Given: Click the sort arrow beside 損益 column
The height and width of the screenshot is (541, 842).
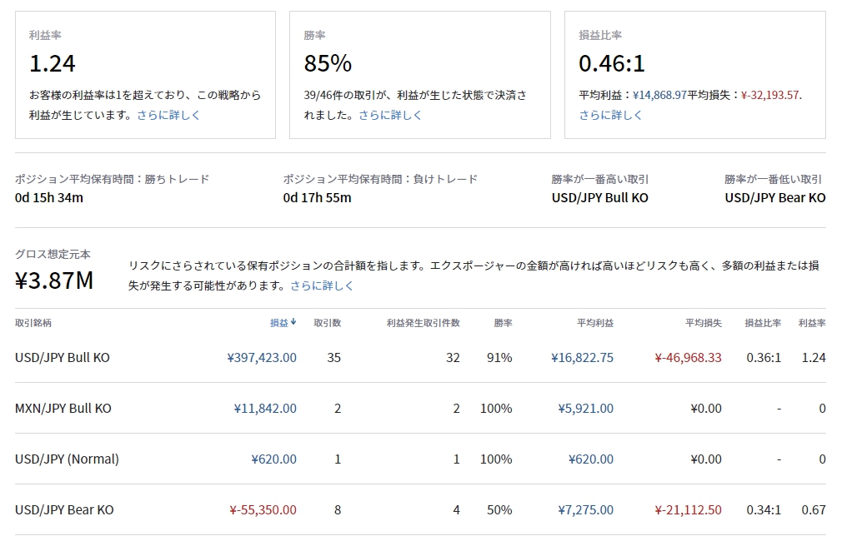Looking at the screenshot, I should 293,323.
